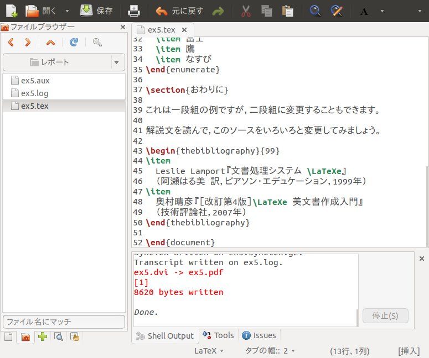Switch to Tools tab

tap(218, 335)
